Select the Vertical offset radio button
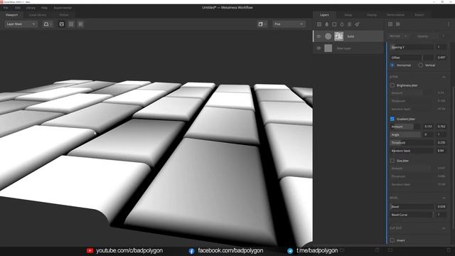This screenshot has height=256, width=455. 420,65
